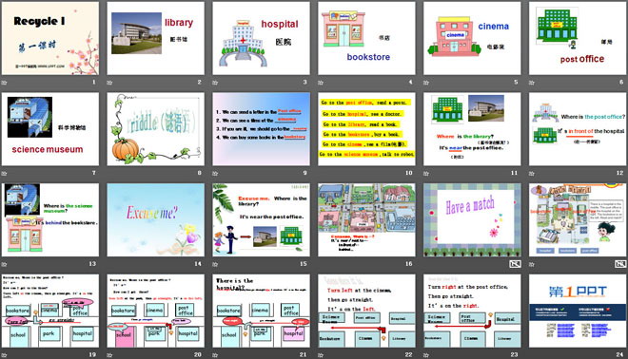Screen dimensions: 628x359
Task: Click the animation star icon under slide 11
Action: point(426,174)
